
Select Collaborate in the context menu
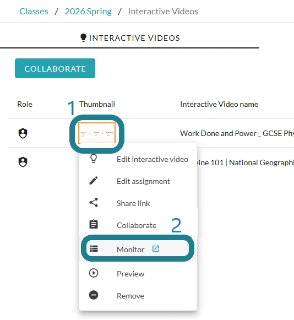click(x=138, y=225)
